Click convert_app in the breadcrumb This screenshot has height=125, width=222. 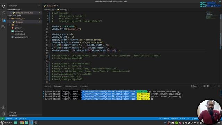pos(49,10)
